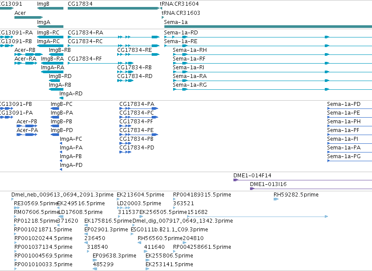Select protein Acer-PA
372x271 pixels.
click(27, 135)
